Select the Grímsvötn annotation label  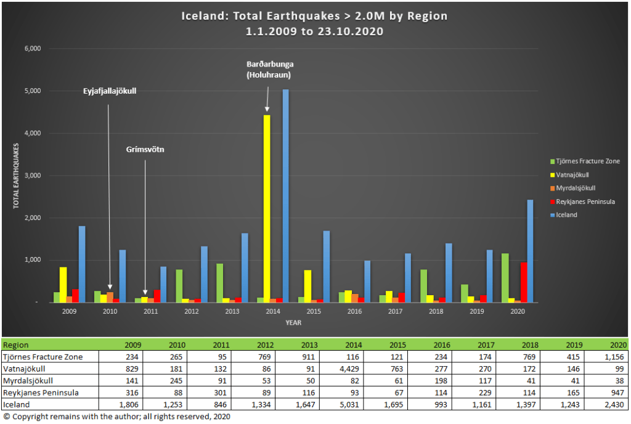[x=145, y=149]
